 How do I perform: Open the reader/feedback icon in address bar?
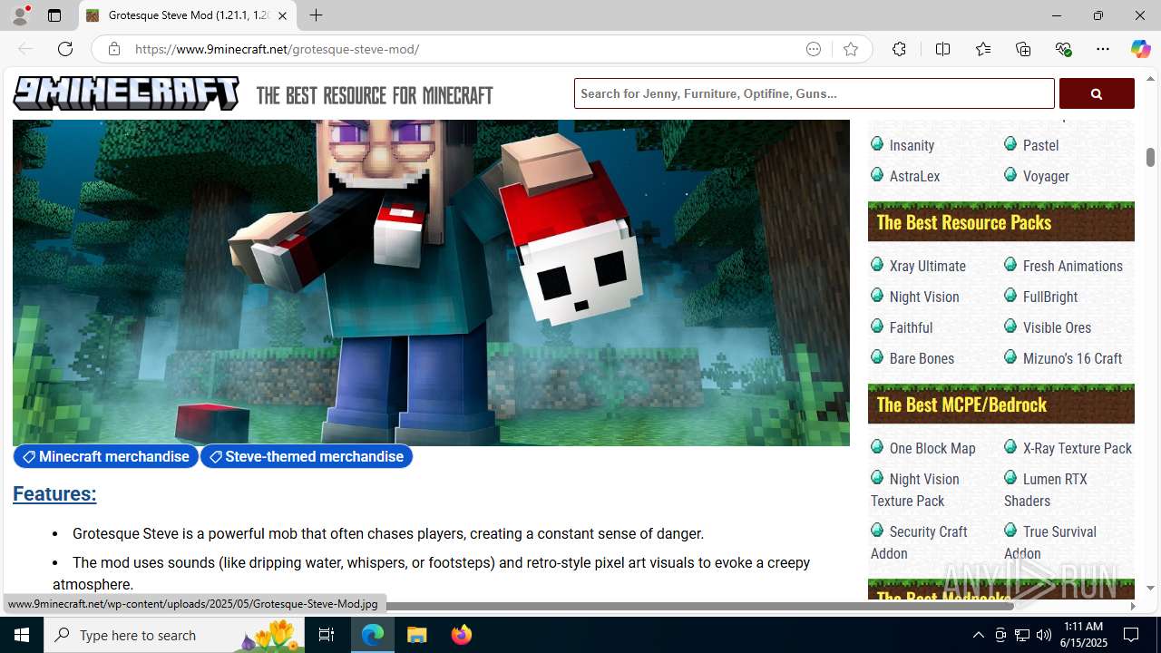point(814,49)
